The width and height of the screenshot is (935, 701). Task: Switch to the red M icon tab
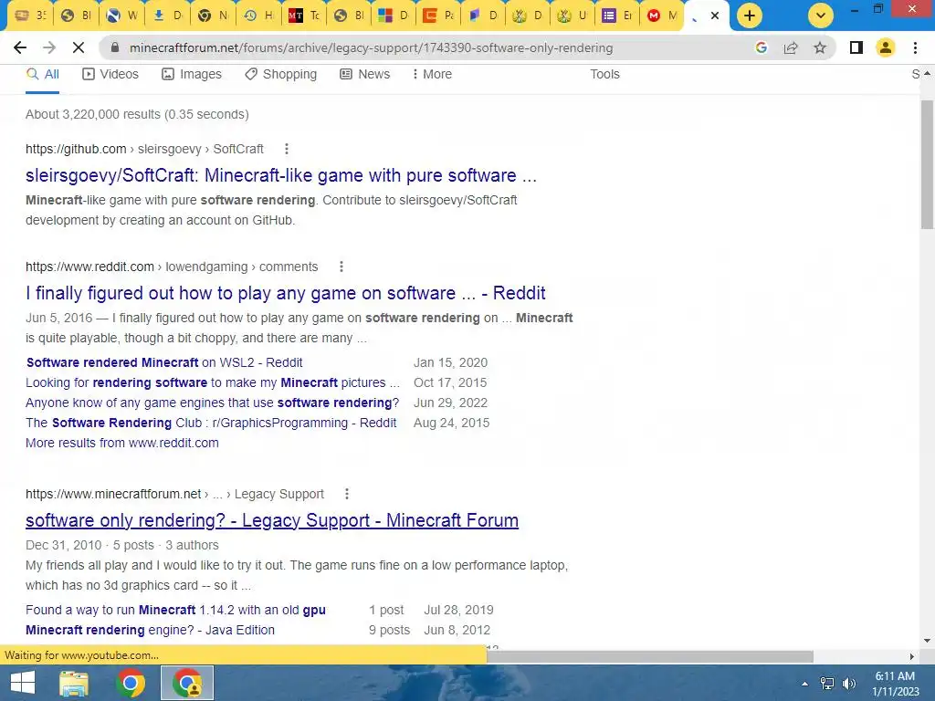pyautogui.click(x=662, y=16)
